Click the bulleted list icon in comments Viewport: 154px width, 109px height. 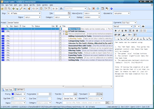pyautogui.click(x=141, y=31)
